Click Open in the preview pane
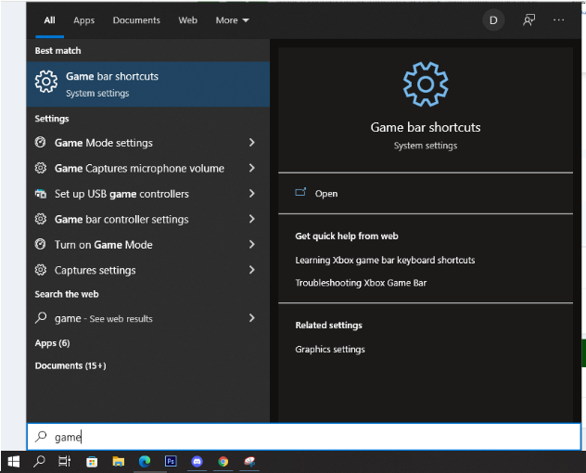This screenshot has height=473, width=586. (x=326, y=193)
